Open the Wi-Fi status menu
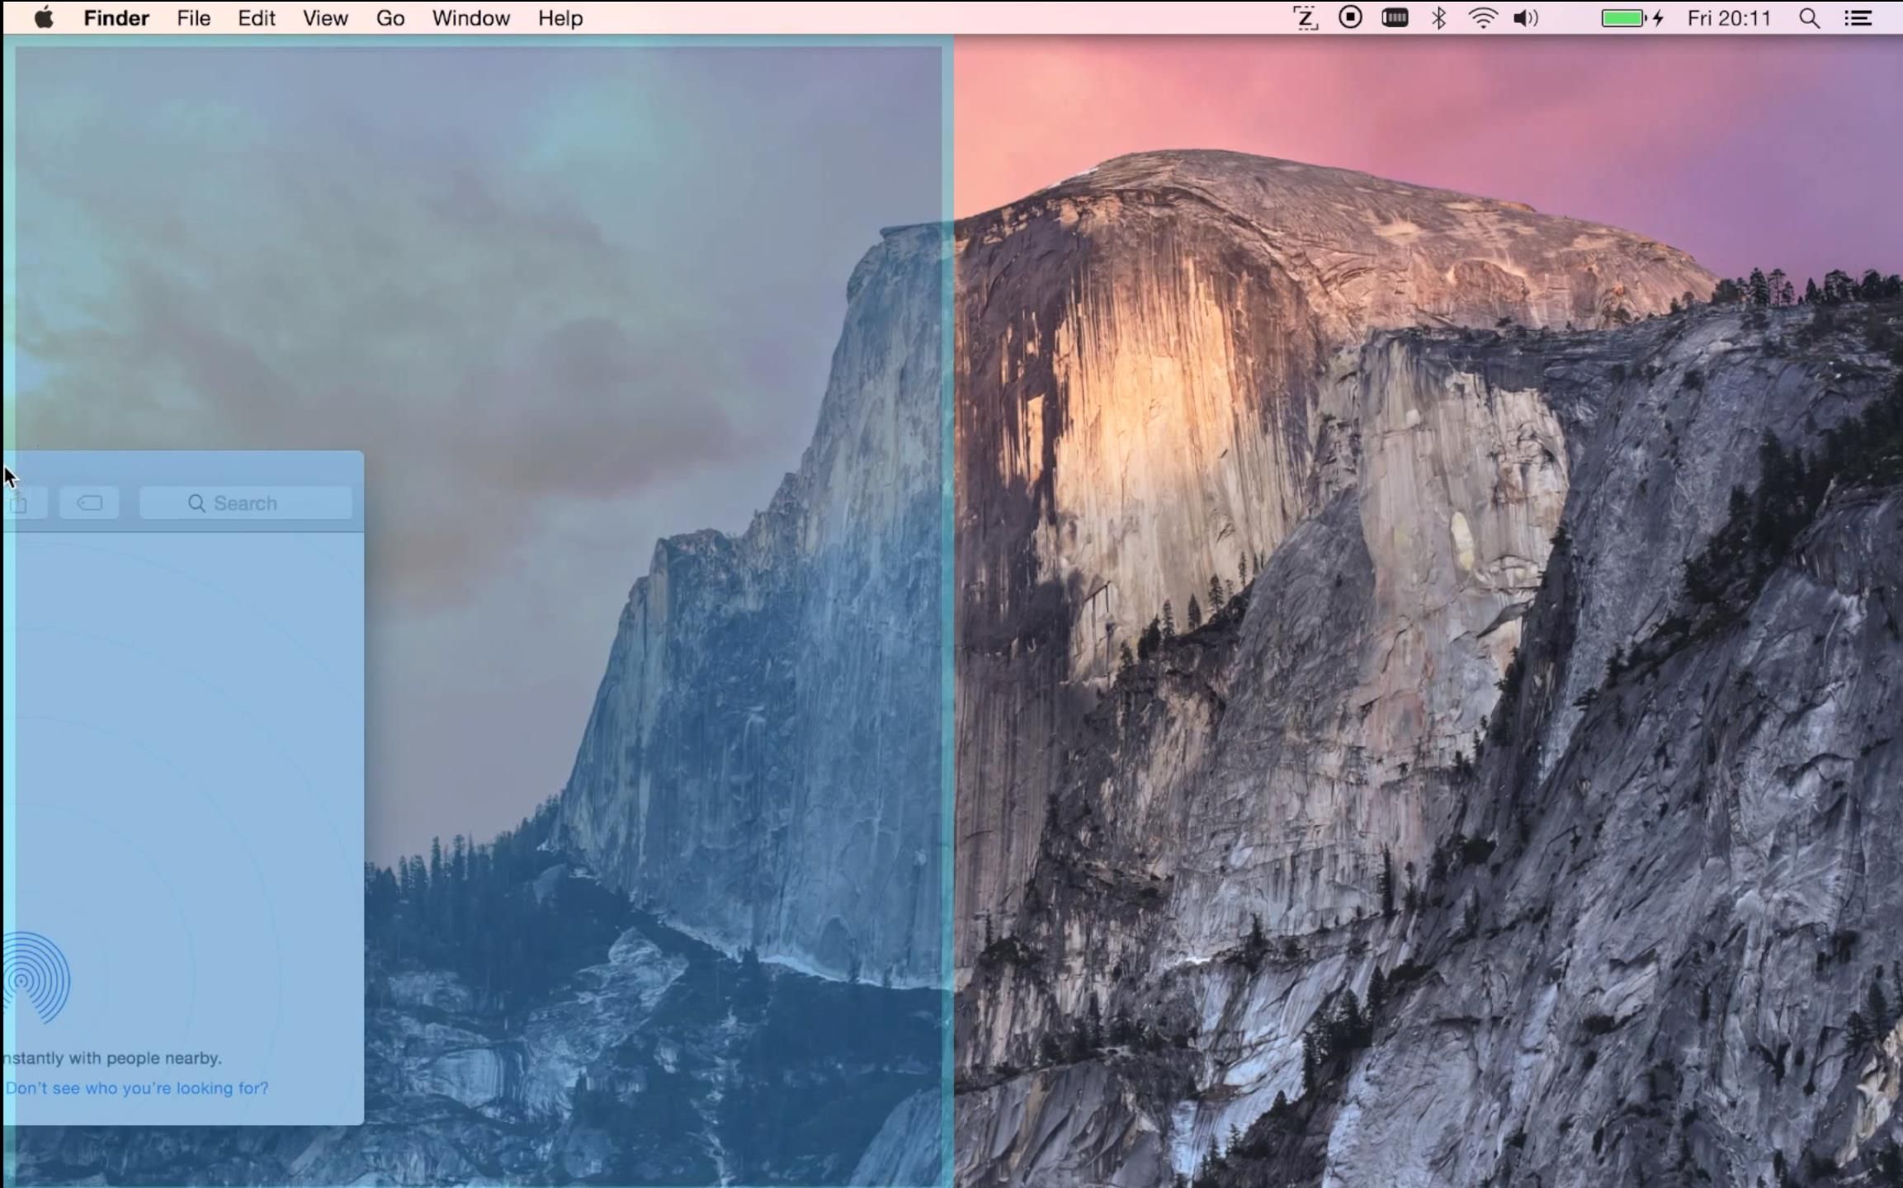Screen dimensions: 1903x1188 click(x=1482, y=16)
